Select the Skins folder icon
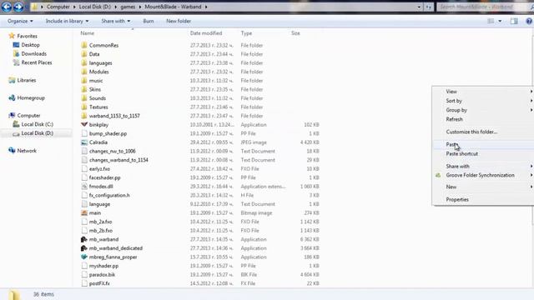The height and width of the screenshot is (300, 534). (84, 89)
